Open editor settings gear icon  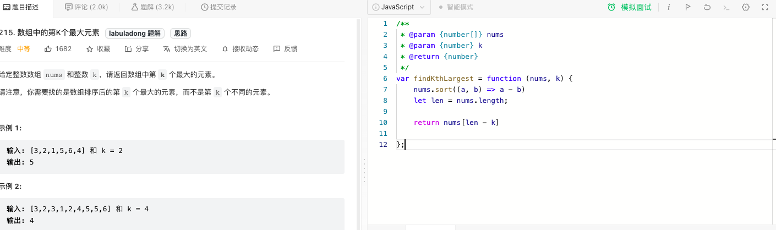tap(746, 7)
